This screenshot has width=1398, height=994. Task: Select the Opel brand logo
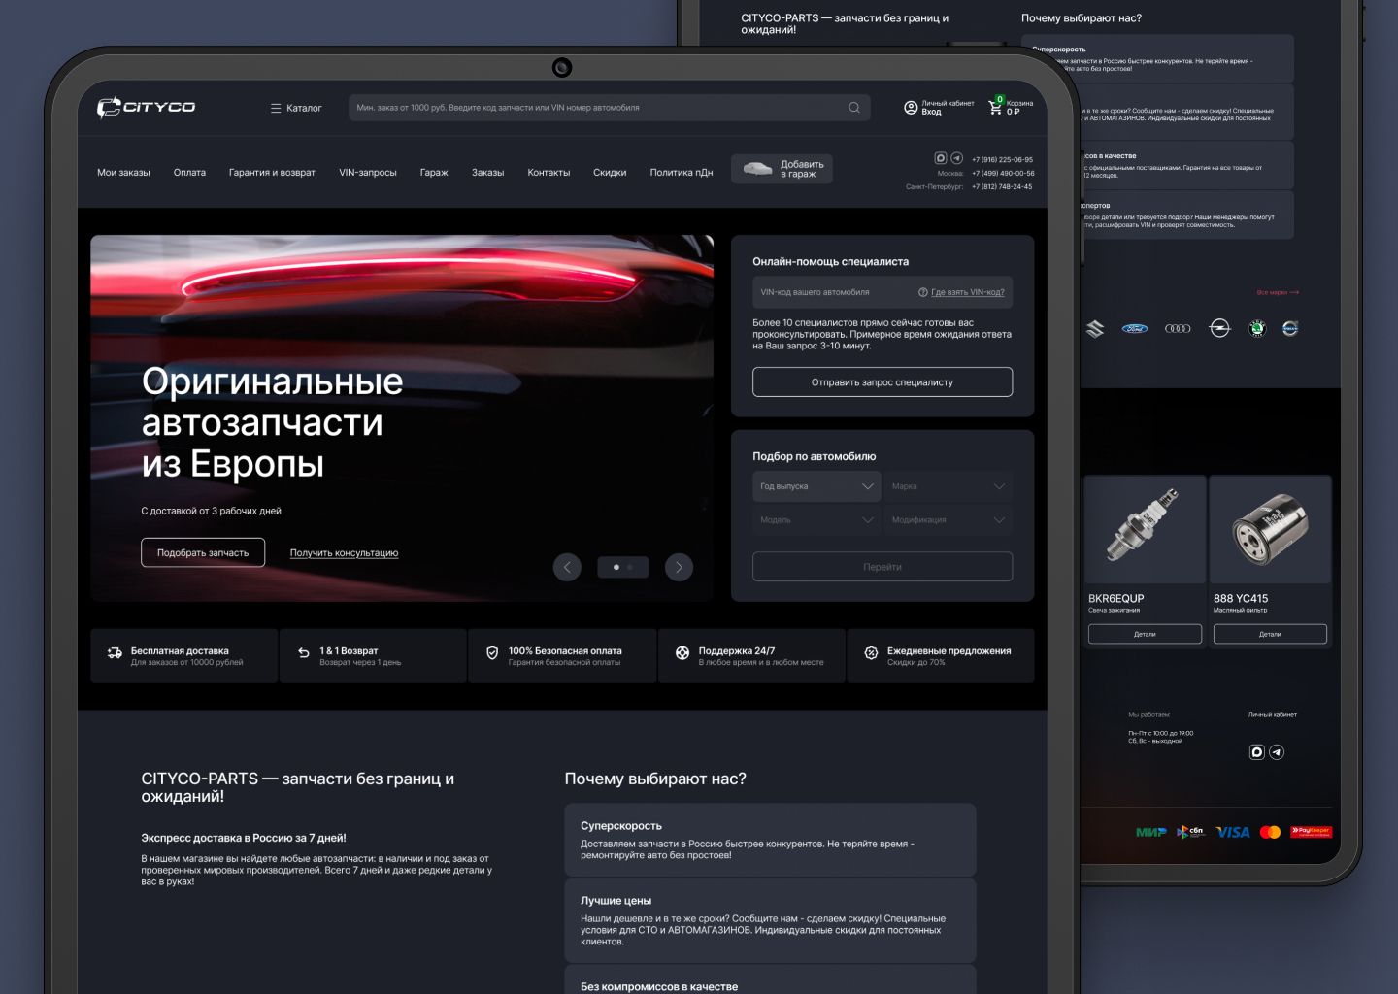(1219, 329)
